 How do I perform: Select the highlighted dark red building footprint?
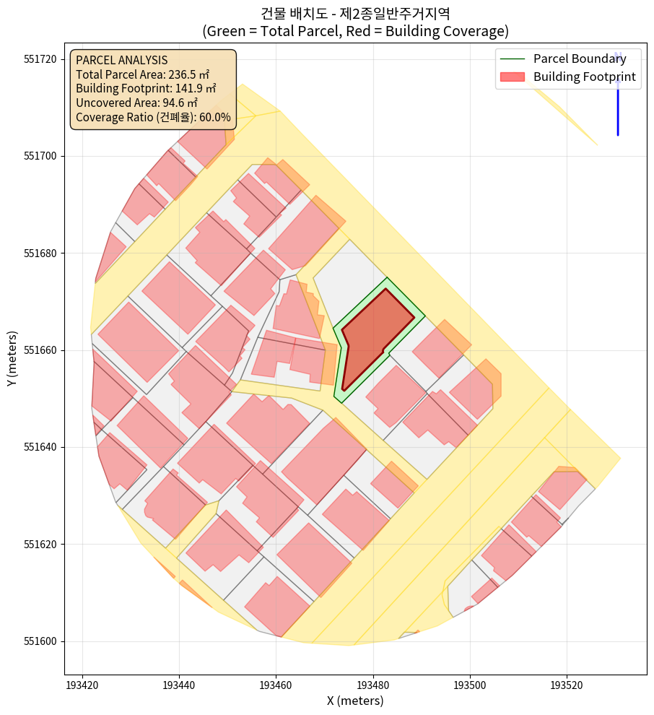pyautogui.click(x=372, y=331)
